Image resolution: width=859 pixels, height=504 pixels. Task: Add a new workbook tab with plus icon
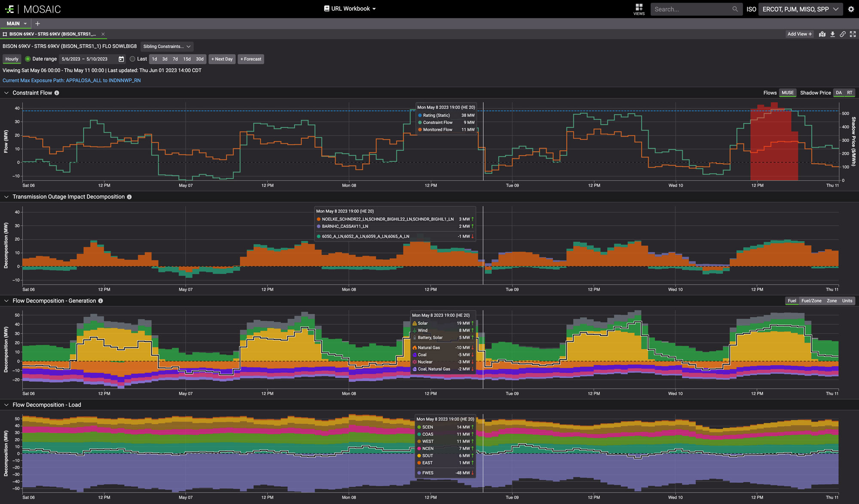(37, 24)
